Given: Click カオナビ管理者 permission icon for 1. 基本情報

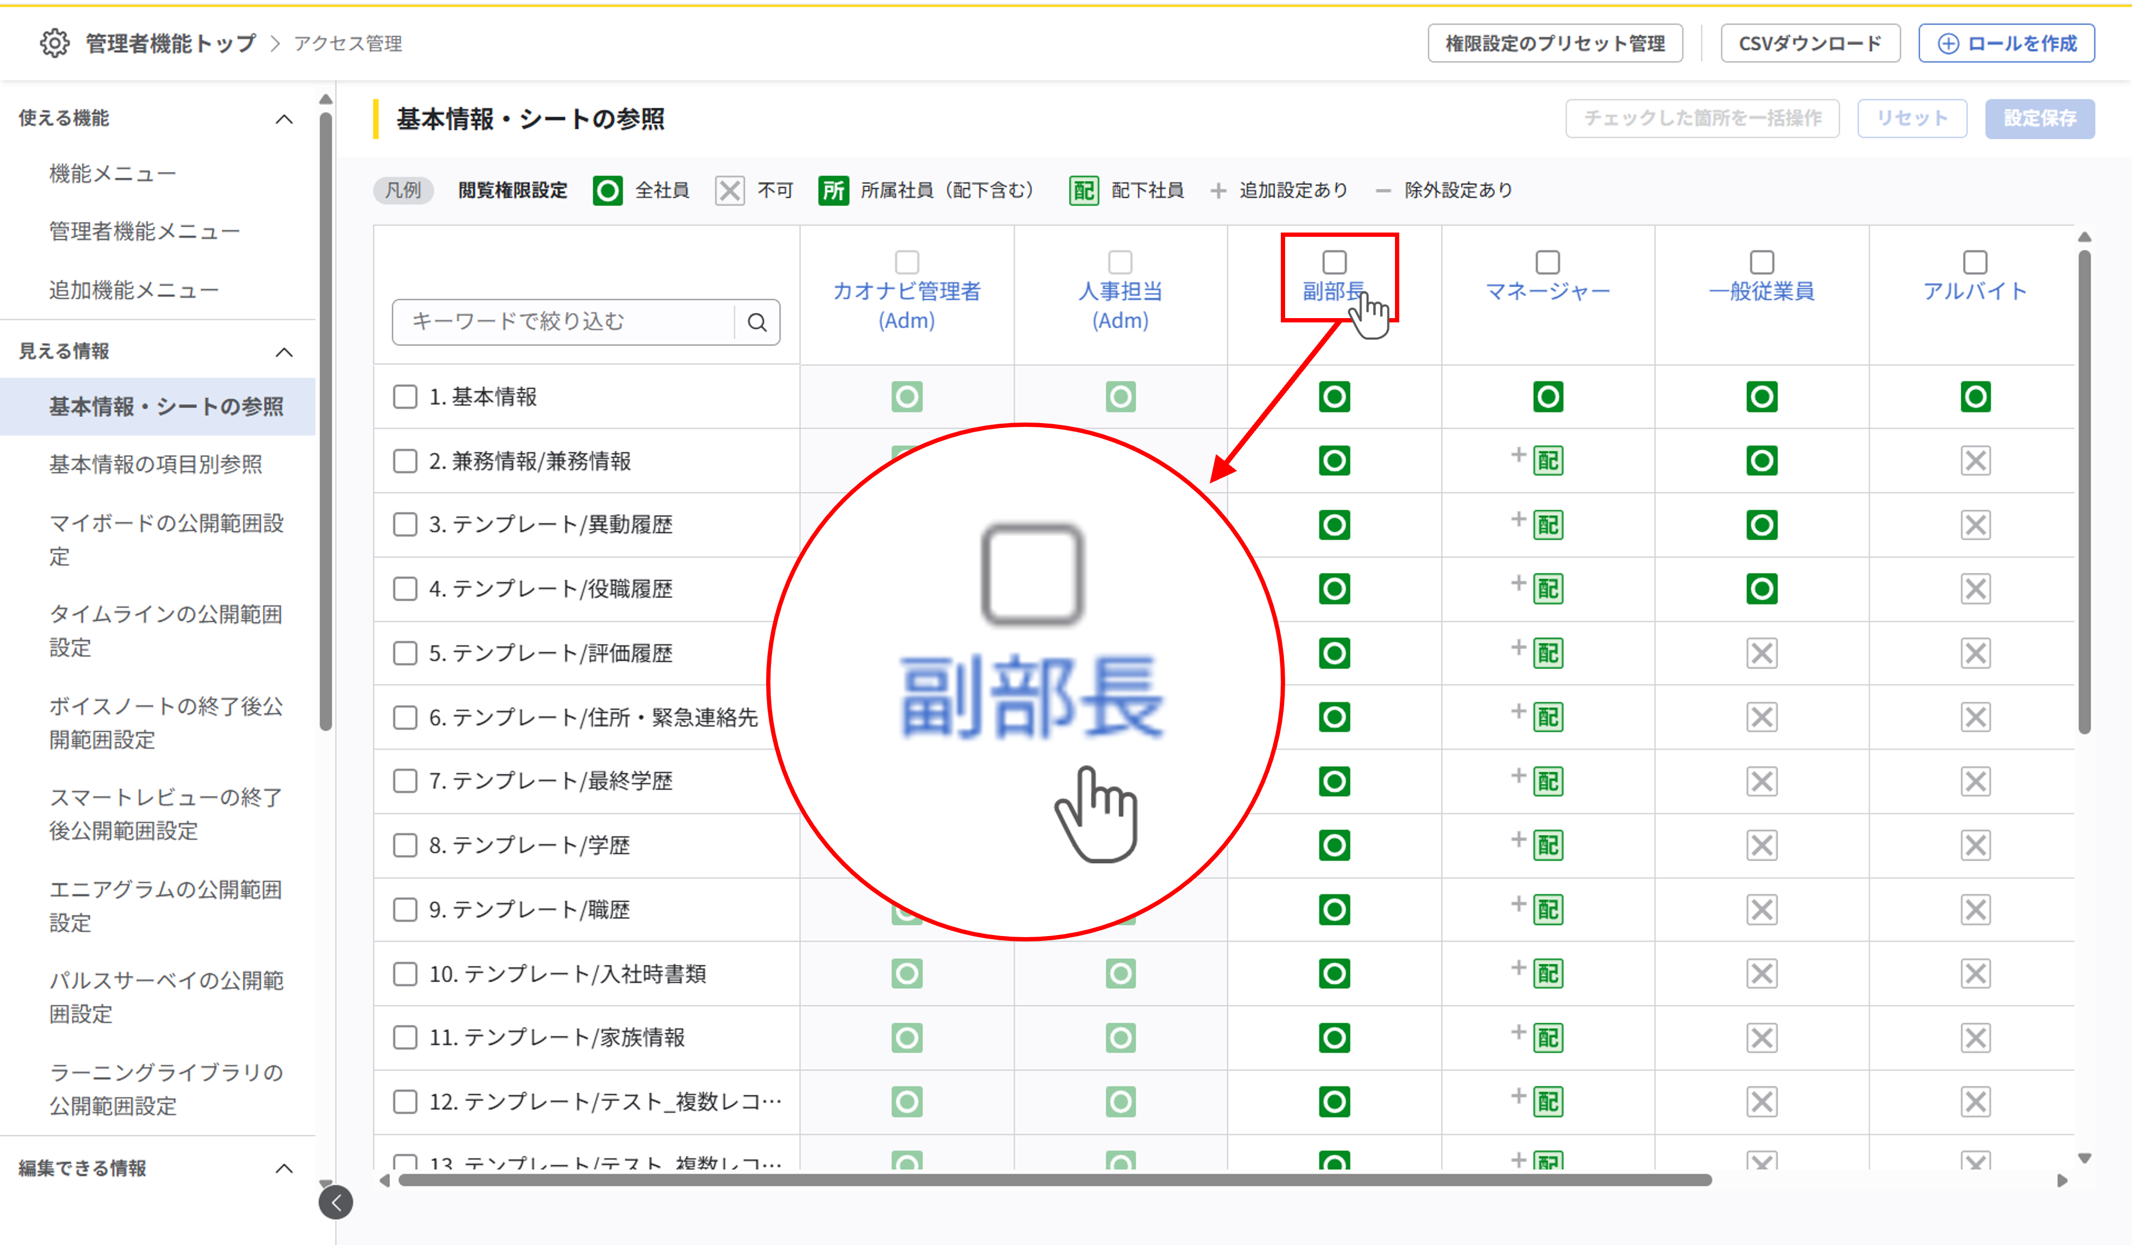Looking at the screenshot, I should [907, 397].
